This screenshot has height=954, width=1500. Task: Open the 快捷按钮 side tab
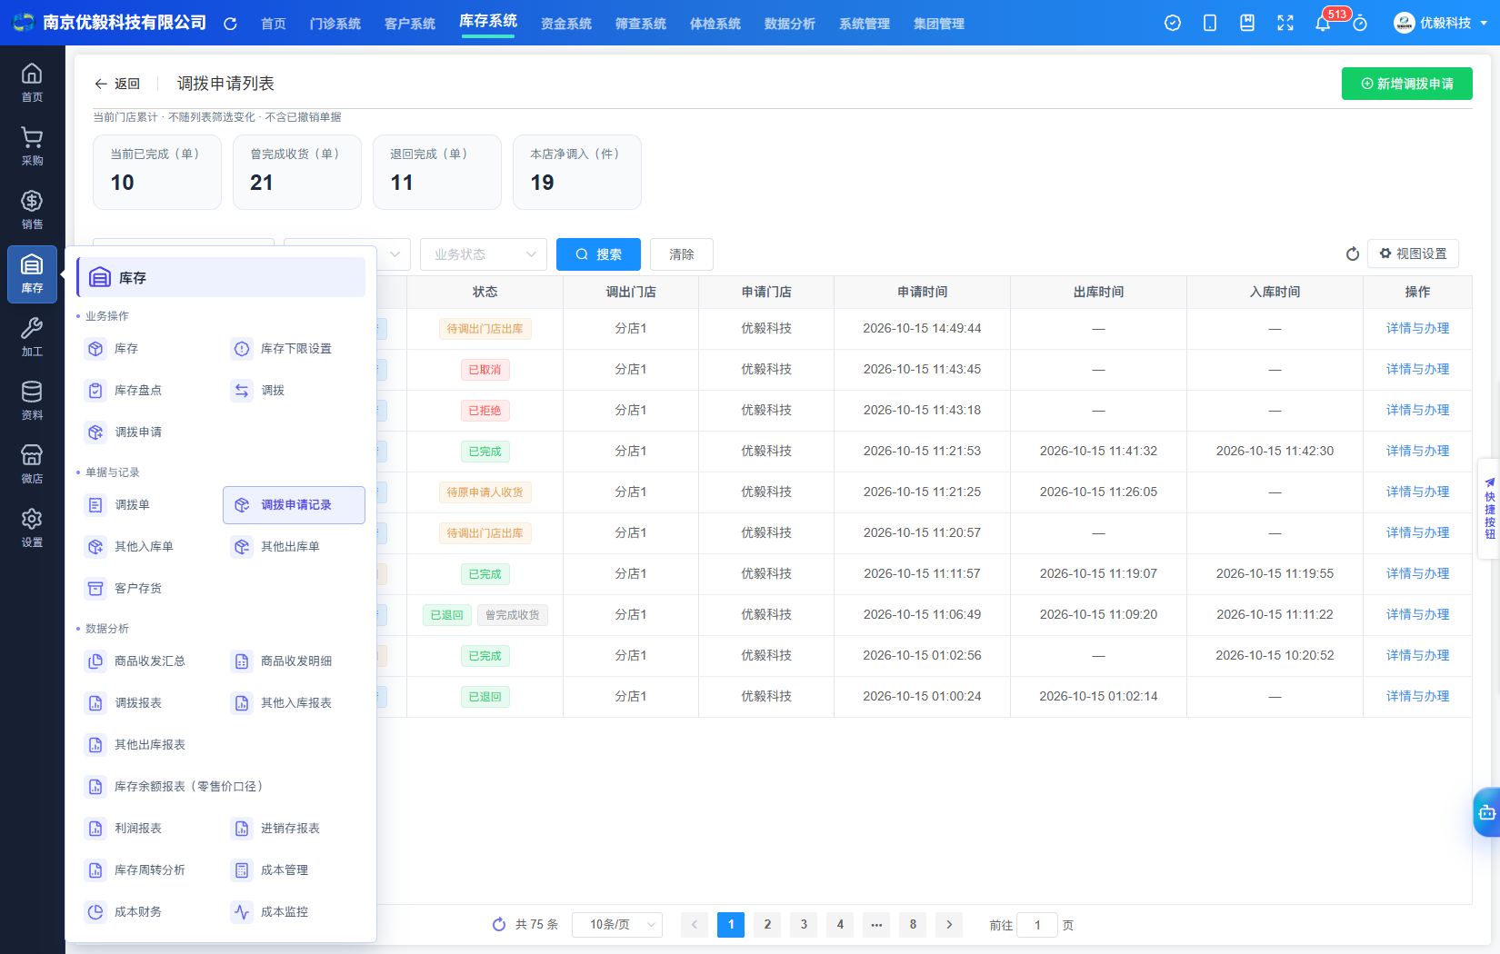coord(1489,509)
